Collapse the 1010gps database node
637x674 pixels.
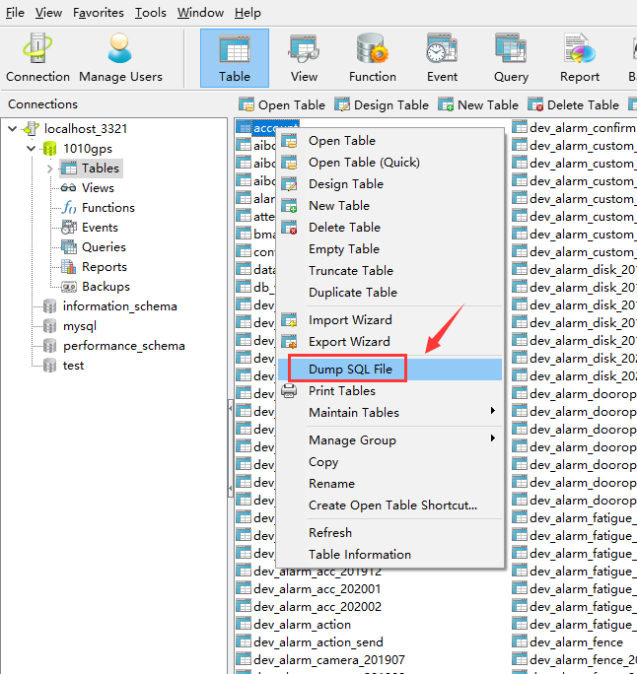point(31,148)
